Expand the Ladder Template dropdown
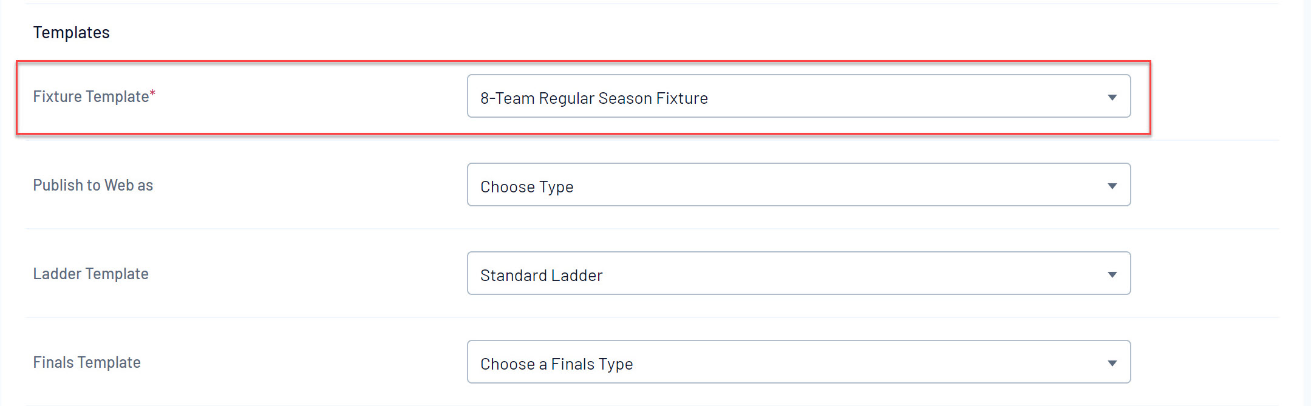1311x406 pixels. point(798,274)
